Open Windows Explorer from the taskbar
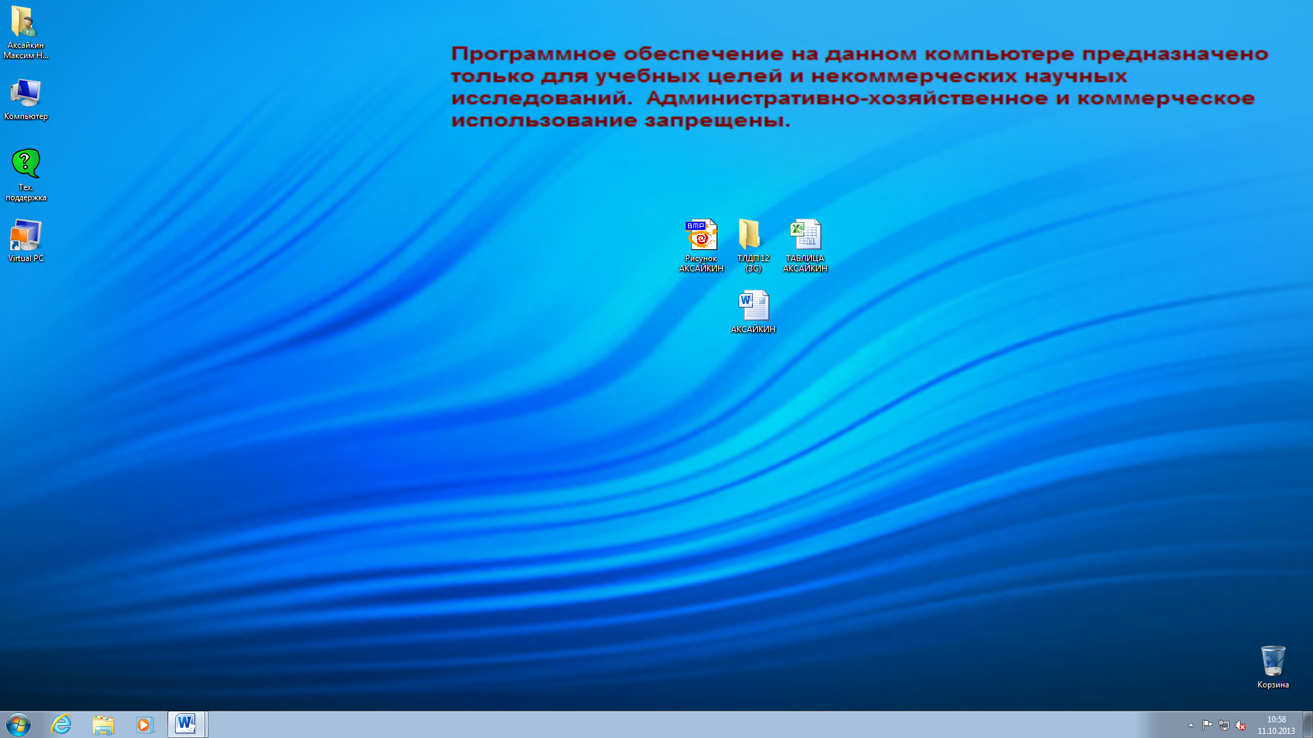 click(x=103, y=724)
